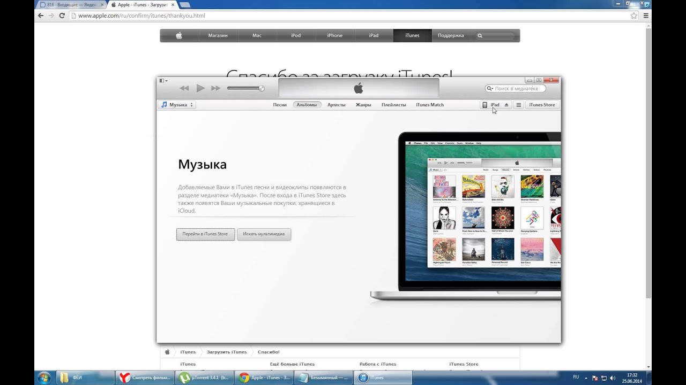This screenshot has width=686, height=385.
Task: Open the Безымянный taskbar window
Action: (x=324, y=378)
